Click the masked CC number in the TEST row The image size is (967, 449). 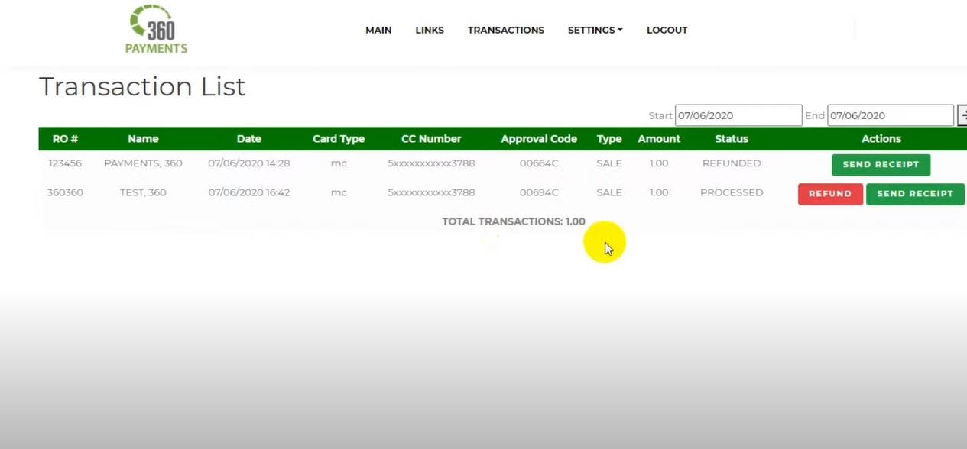pos(431,192)
